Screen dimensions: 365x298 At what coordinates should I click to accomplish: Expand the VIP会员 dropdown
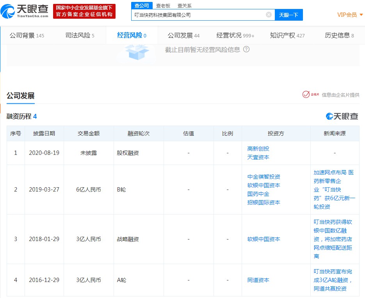pos(350,15)
